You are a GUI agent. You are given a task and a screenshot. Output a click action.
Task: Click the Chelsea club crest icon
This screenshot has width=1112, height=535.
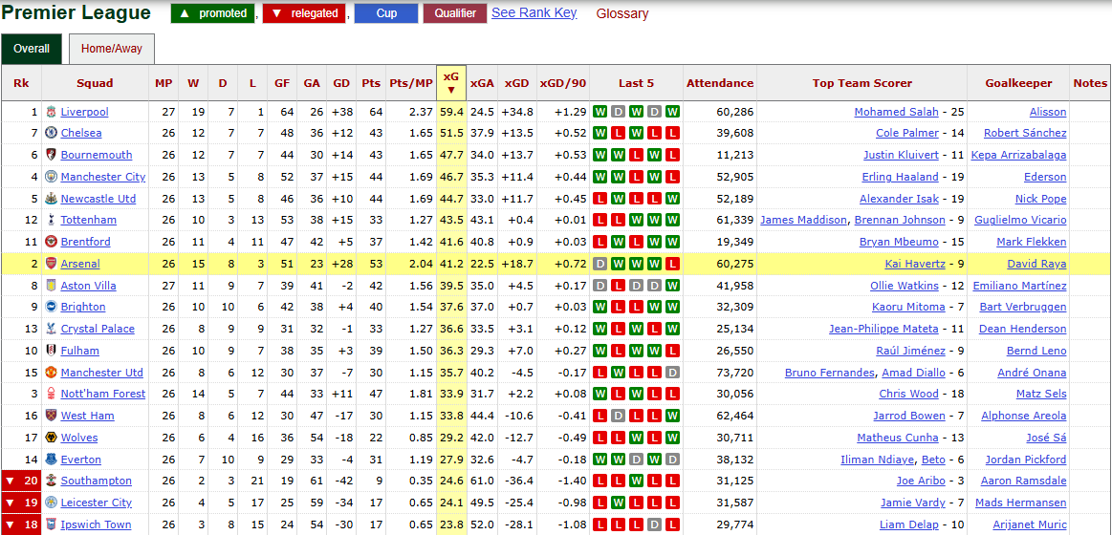(x=51, y=133)
